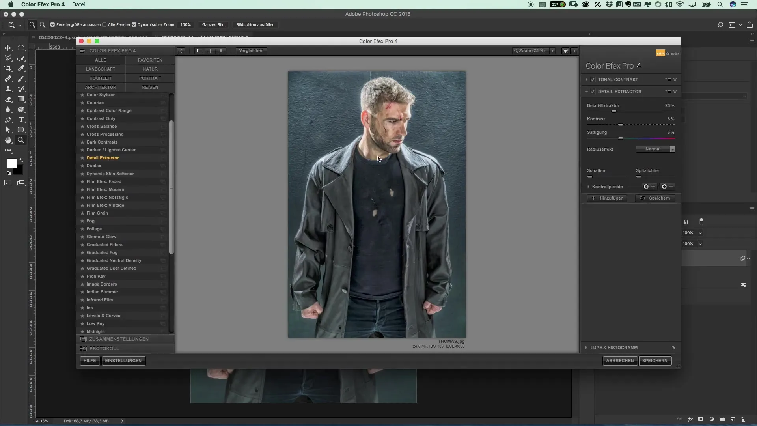Open the Tonal Contrast filter options menu
Image resolution: width=757 pixels, height=426 pixels.
click(x=668, y=80)
